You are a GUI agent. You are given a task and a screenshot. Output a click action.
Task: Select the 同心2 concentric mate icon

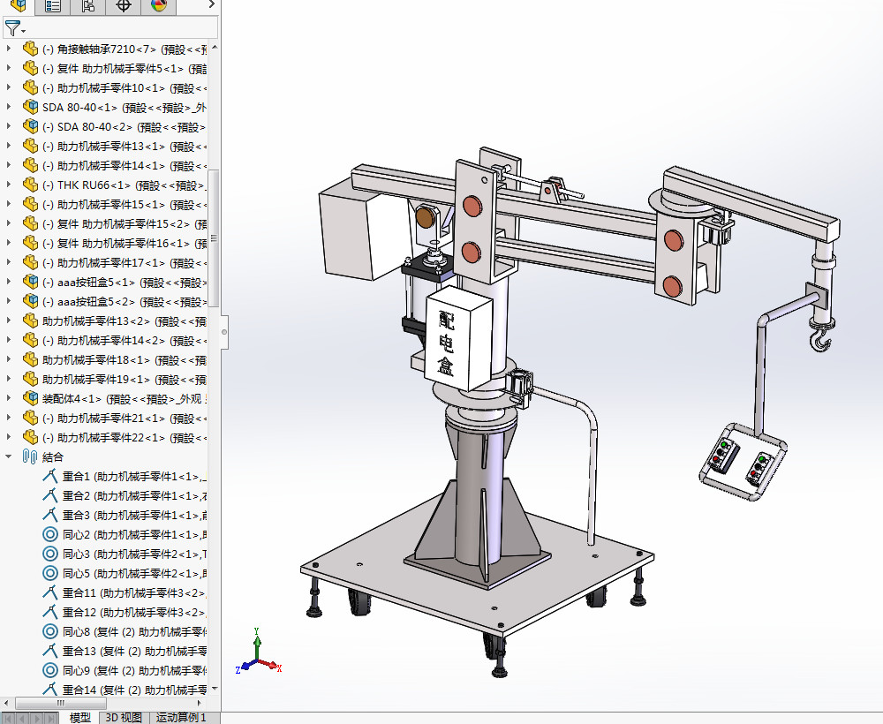pos(50,534)
